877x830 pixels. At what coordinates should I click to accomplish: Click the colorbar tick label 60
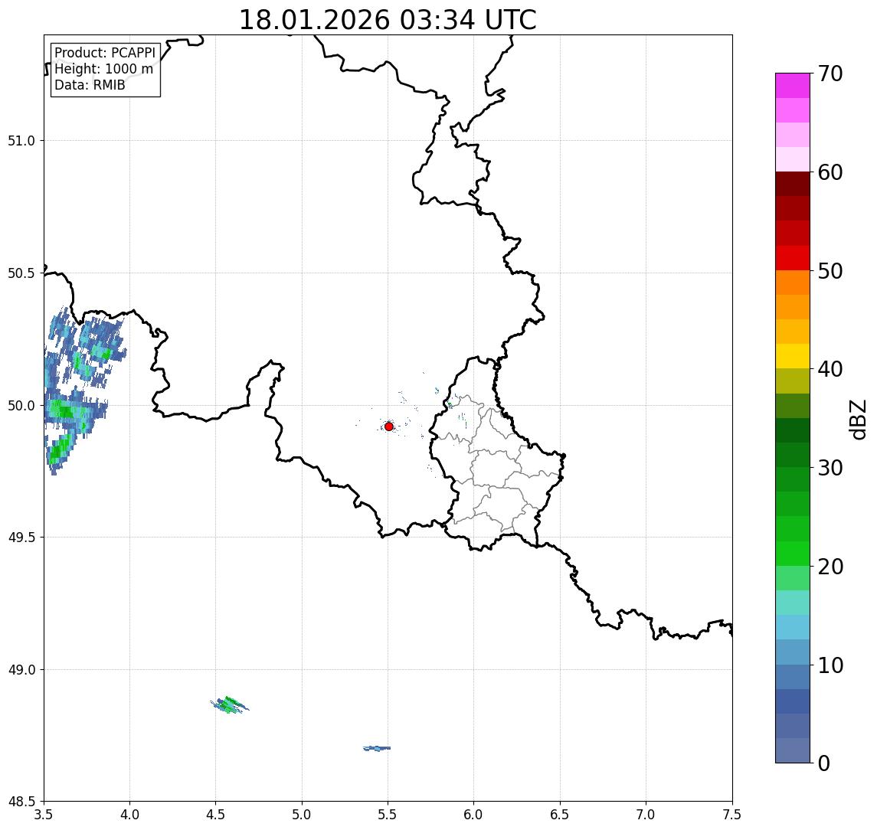tap(830, 172)
